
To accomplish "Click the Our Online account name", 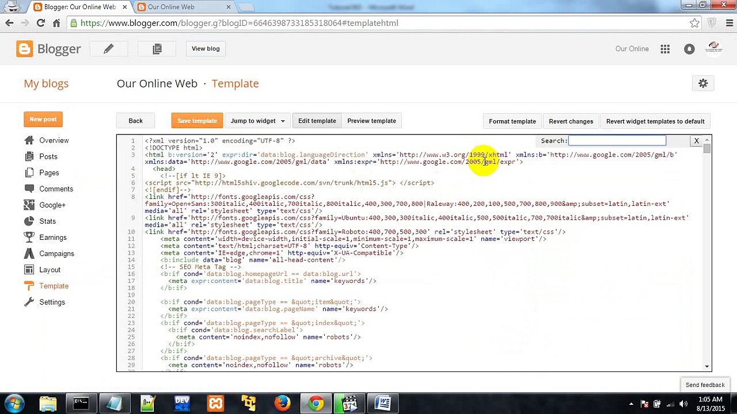I will point(632,49).
